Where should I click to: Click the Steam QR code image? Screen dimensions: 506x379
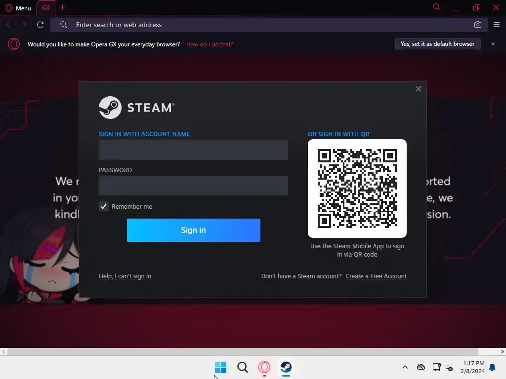pyautogui.click(x=357, y=188)
